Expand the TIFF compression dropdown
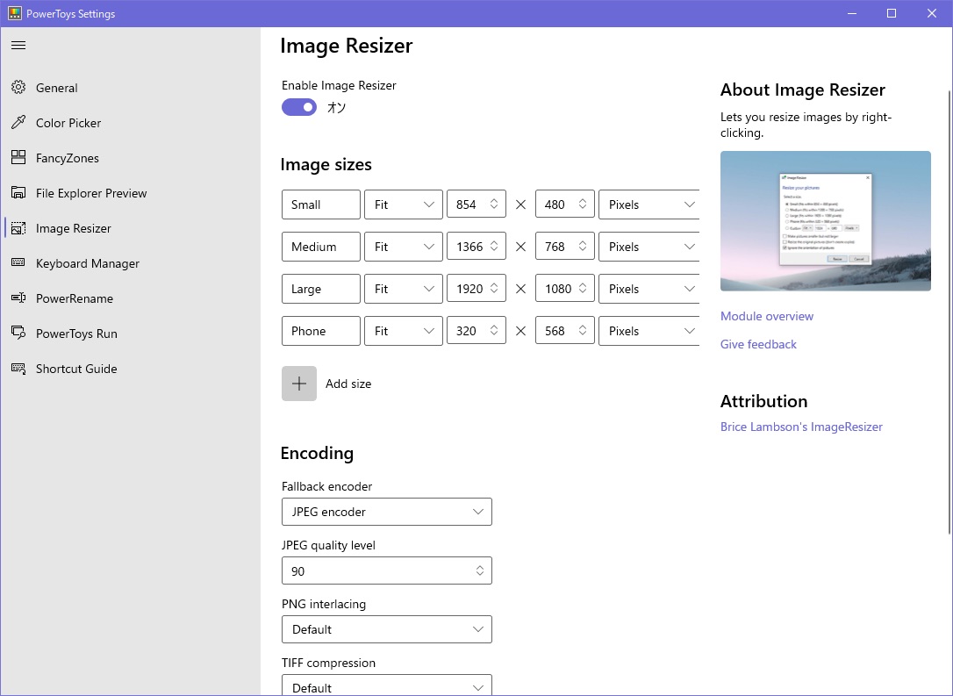Viewport: 953px width, 696px height. click(386, 685)
